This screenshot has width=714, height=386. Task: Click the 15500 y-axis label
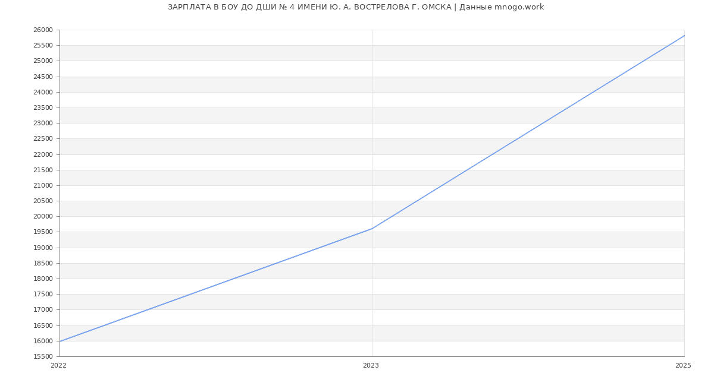tap(43, 357)
